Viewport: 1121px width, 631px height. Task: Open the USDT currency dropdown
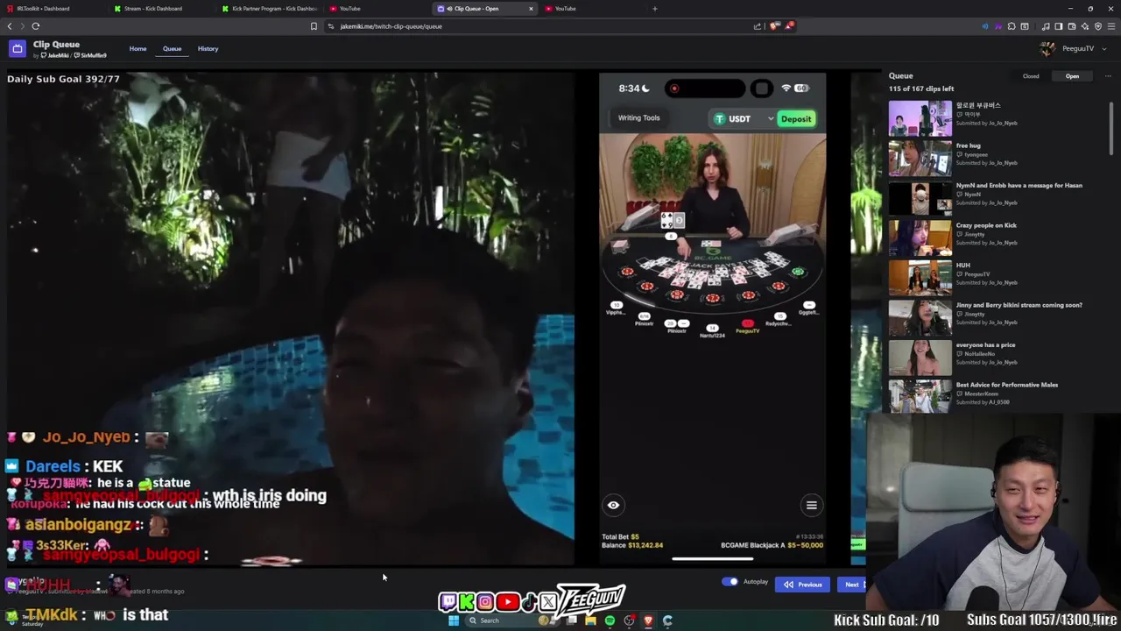744,119
